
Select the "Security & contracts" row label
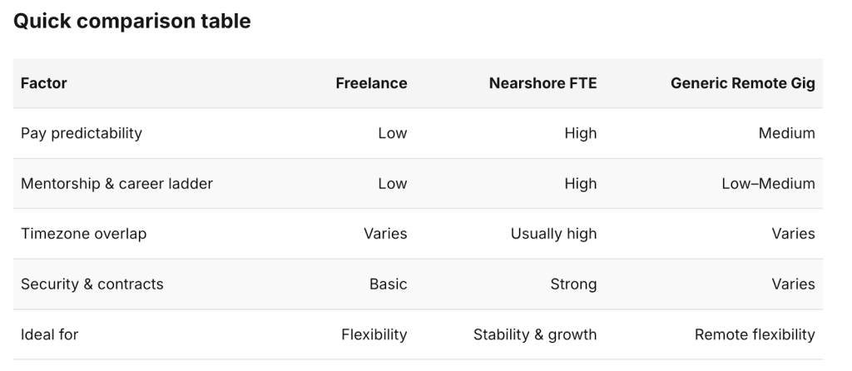click(x=92, y=284)
